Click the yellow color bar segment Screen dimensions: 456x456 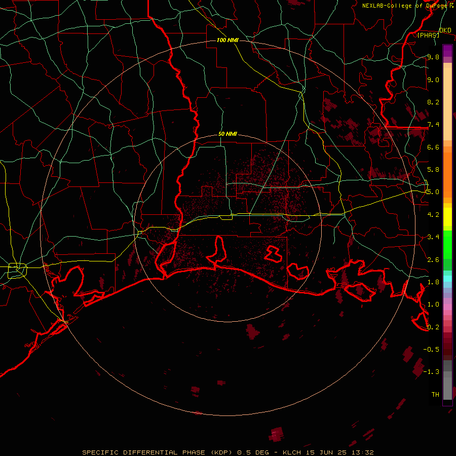pyautogui.click(x=447, y=217)
